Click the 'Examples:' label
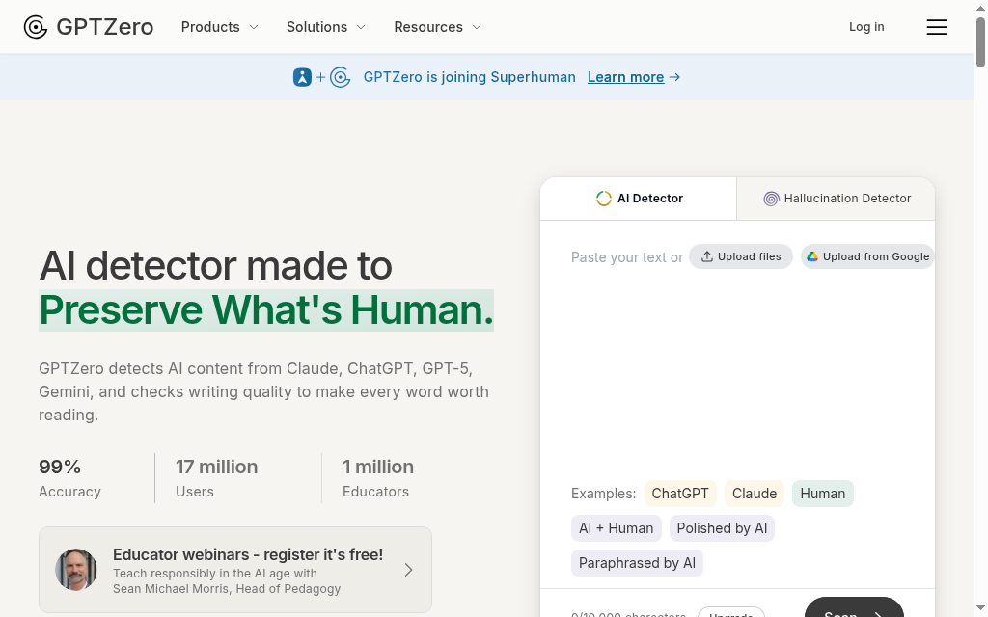Screen dimensions: 988x617 tap(604, 494)
